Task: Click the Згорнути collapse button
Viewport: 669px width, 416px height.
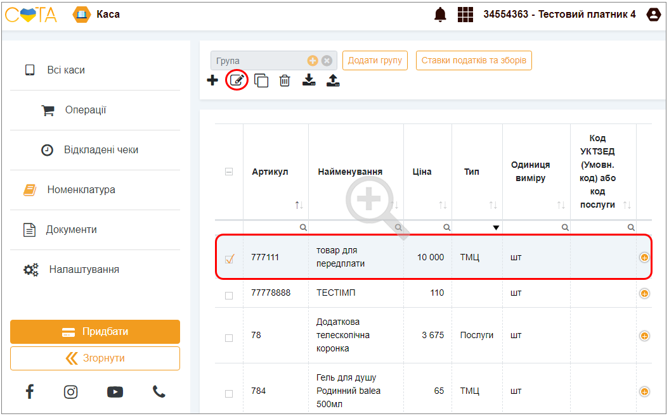Action: point(95,358)
